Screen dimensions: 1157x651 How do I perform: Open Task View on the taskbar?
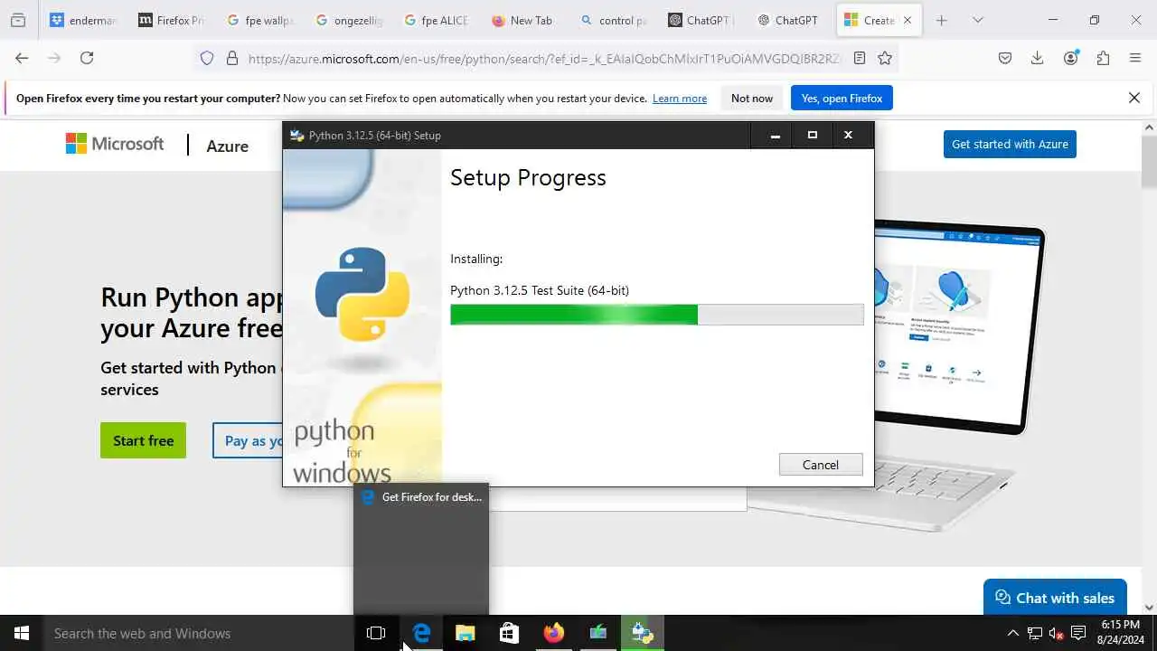click(376, 633)
